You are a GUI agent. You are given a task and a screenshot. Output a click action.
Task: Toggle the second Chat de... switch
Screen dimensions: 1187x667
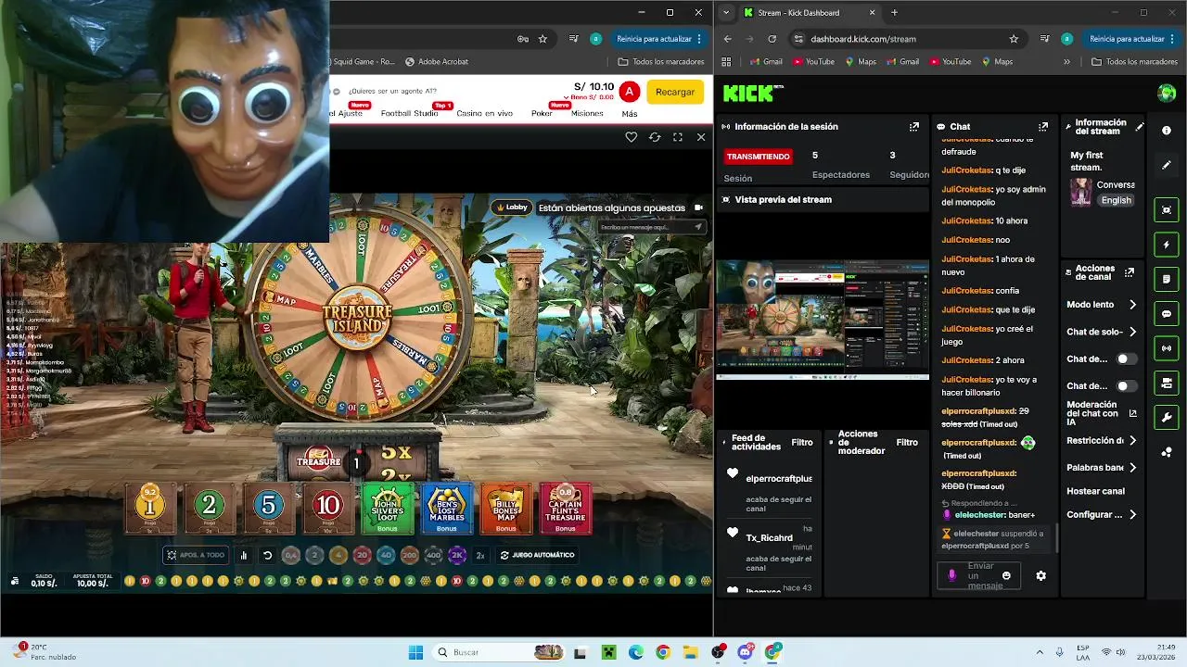click(1126, 385)
